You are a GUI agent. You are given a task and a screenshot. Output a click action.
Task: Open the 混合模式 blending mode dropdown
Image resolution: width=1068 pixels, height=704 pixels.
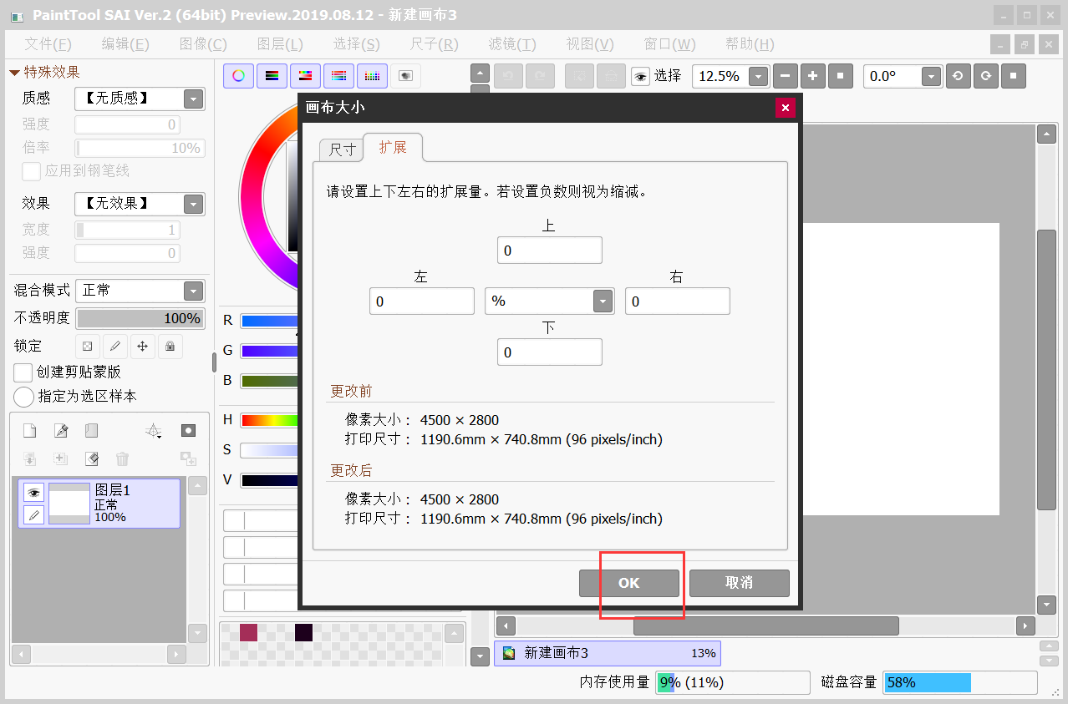click(193, 291)
